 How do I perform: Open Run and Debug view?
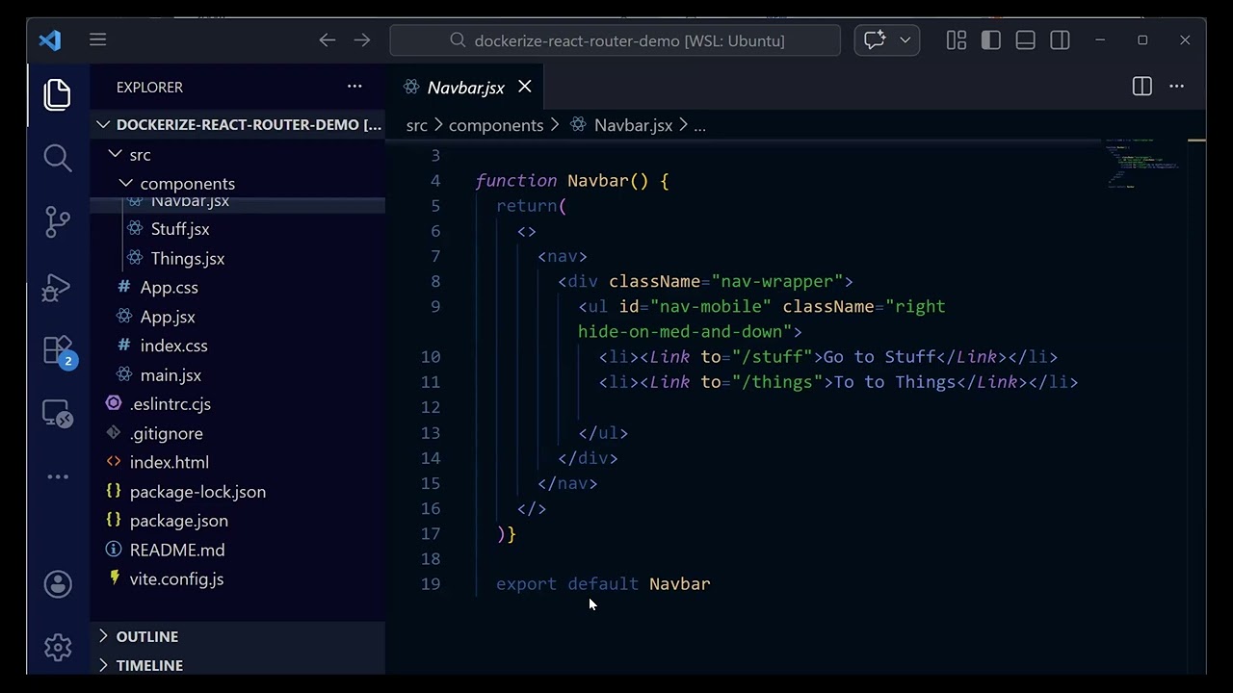pos(58,287)
